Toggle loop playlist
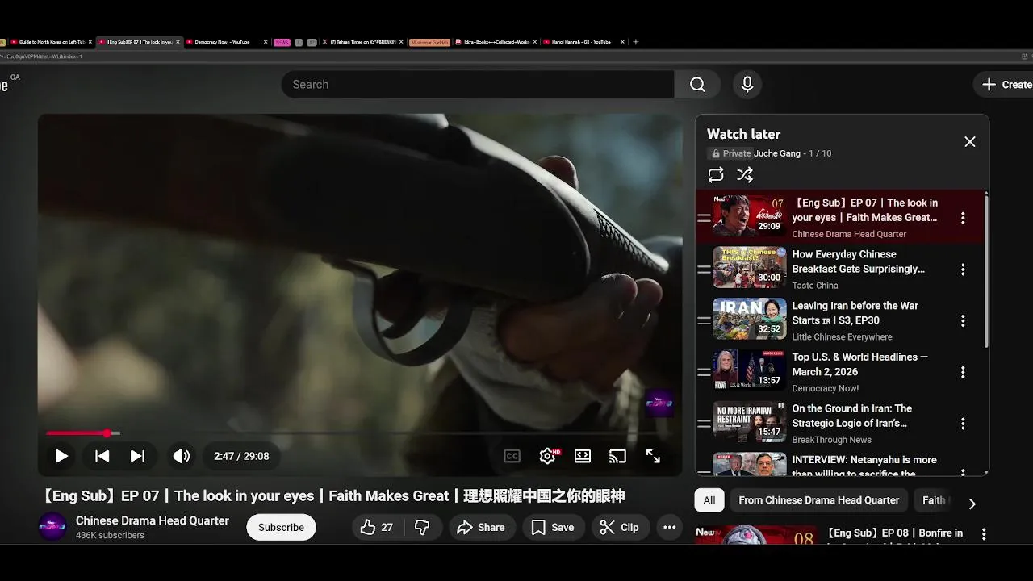The image size is (1033, 581). pos(716,174)
